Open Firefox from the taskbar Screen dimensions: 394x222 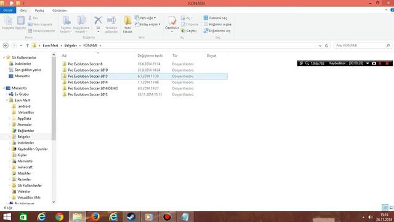(x=95, y=216)
